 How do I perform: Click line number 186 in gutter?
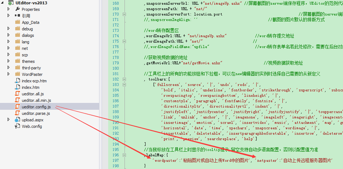pyautogui.click(x=115, y=101)
